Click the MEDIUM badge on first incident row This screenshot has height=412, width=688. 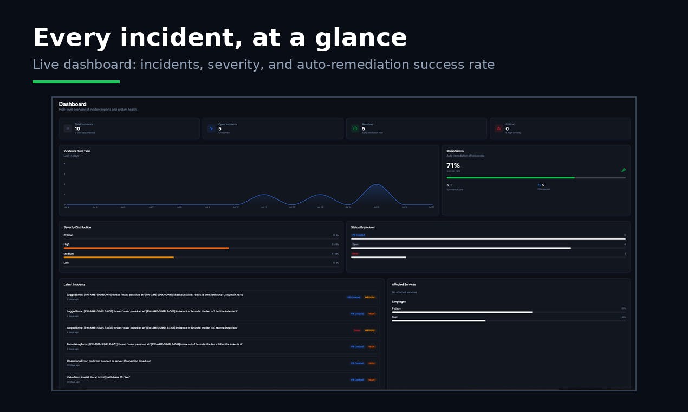coord(369,297)
